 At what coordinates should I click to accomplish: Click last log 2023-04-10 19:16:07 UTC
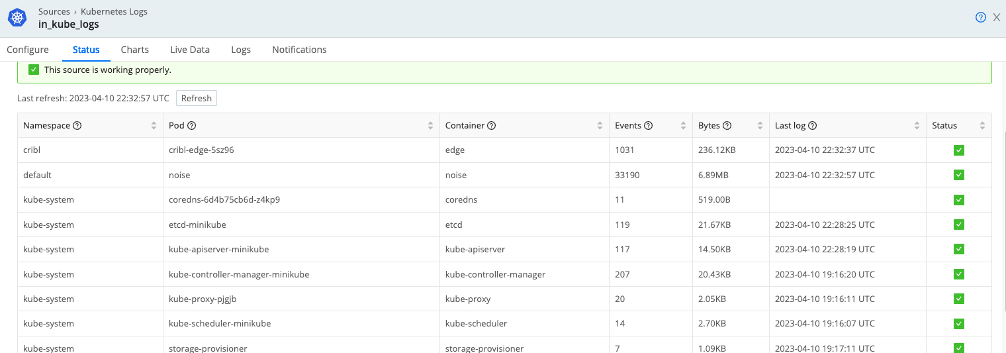click(825, 323)
